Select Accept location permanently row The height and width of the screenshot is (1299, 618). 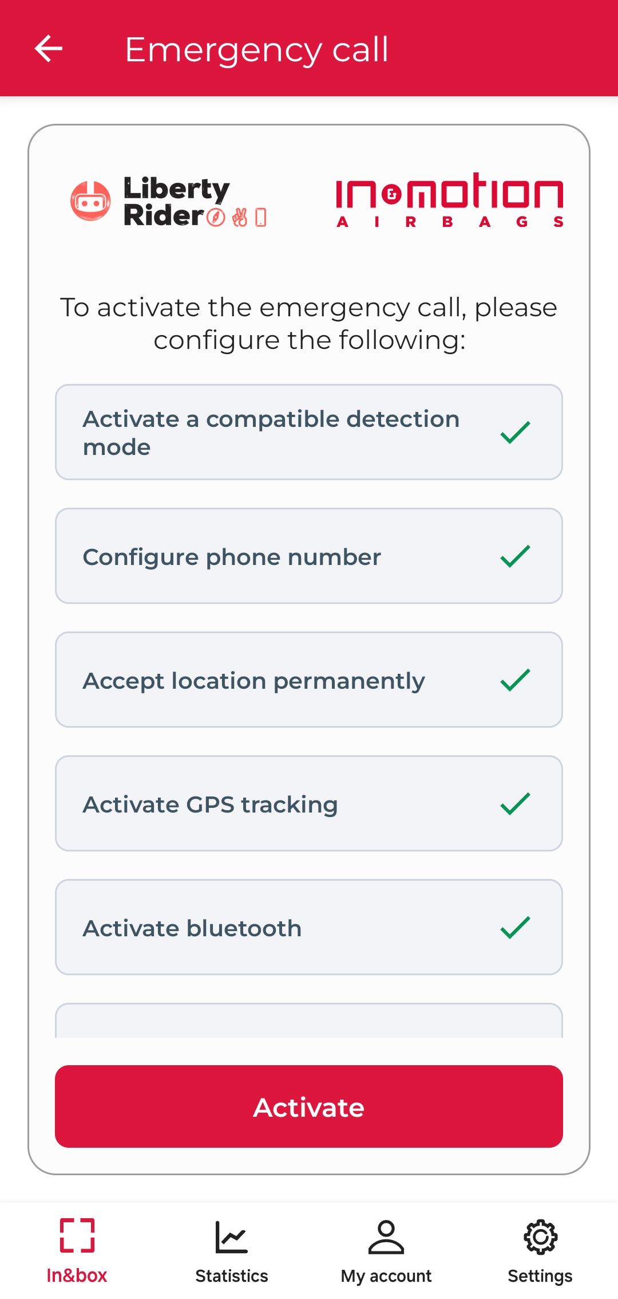tap(253, 681)
